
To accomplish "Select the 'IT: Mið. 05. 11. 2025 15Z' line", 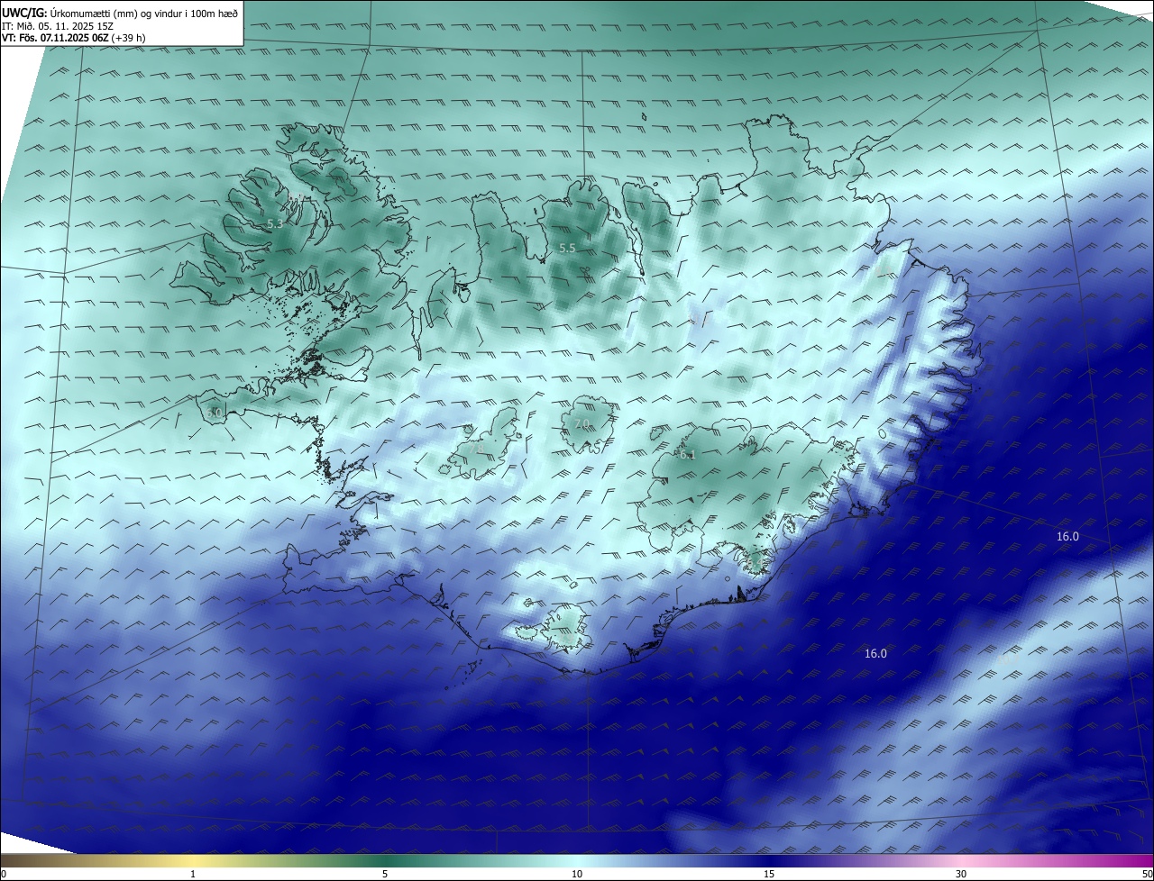I will tap(58, 25).
